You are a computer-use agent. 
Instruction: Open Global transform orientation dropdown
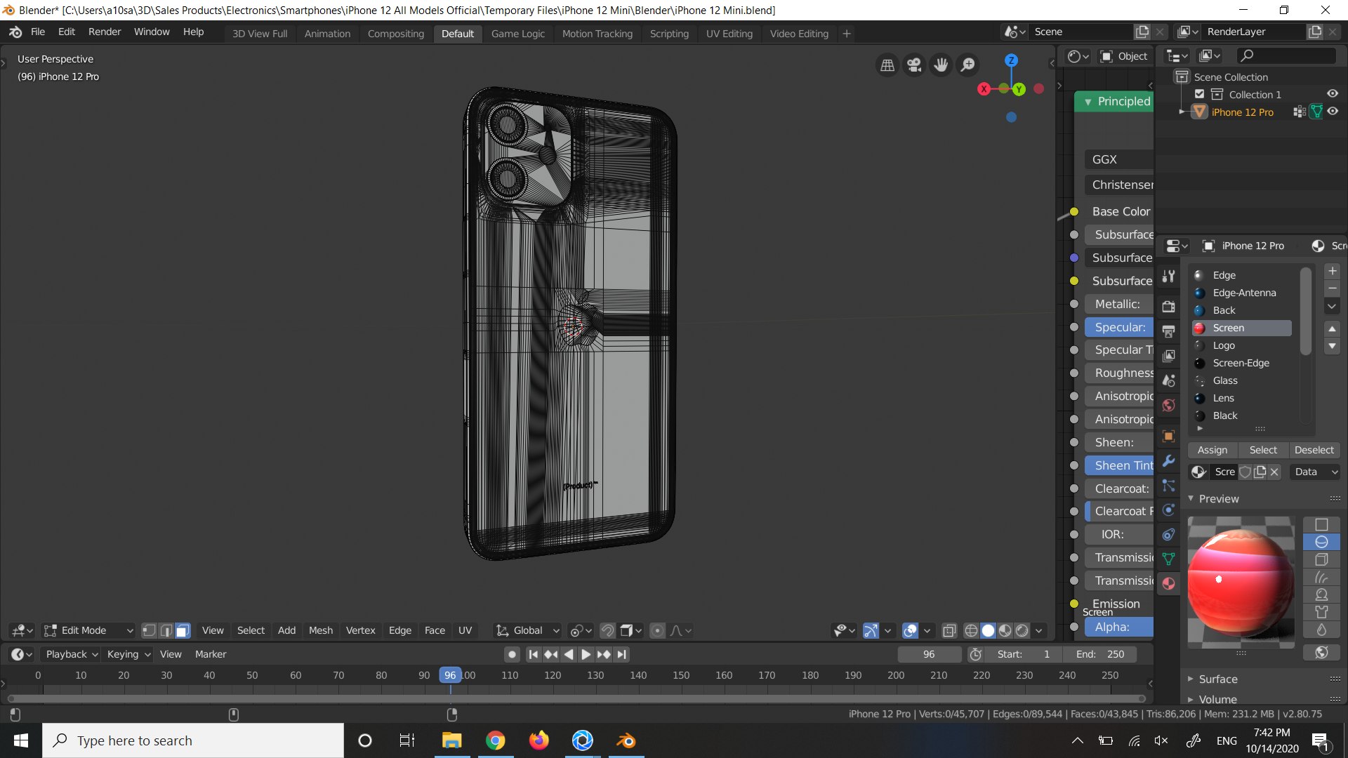[528, 630]
